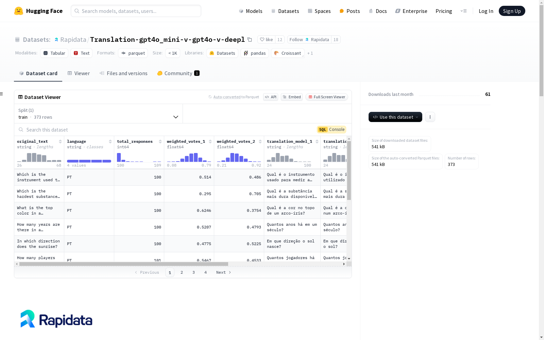Like the dataset with the heart button
Screen dimensions: 544x340
pos(266,39)
